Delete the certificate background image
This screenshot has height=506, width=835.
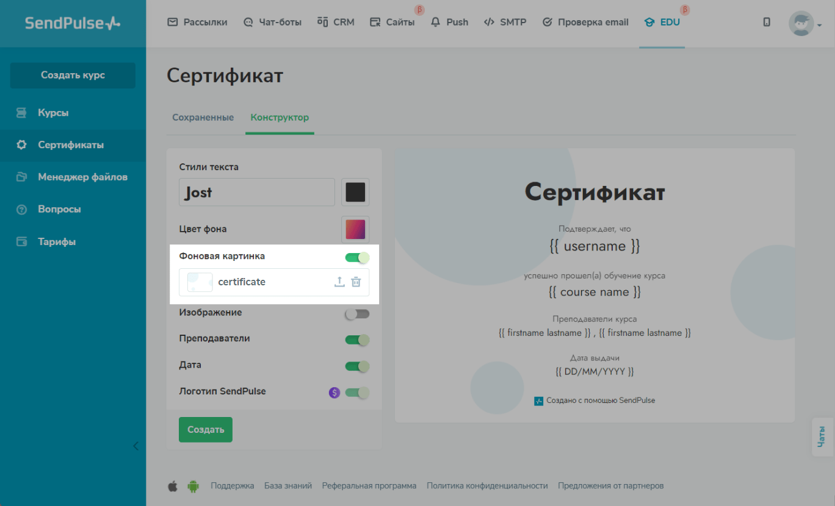356,282
